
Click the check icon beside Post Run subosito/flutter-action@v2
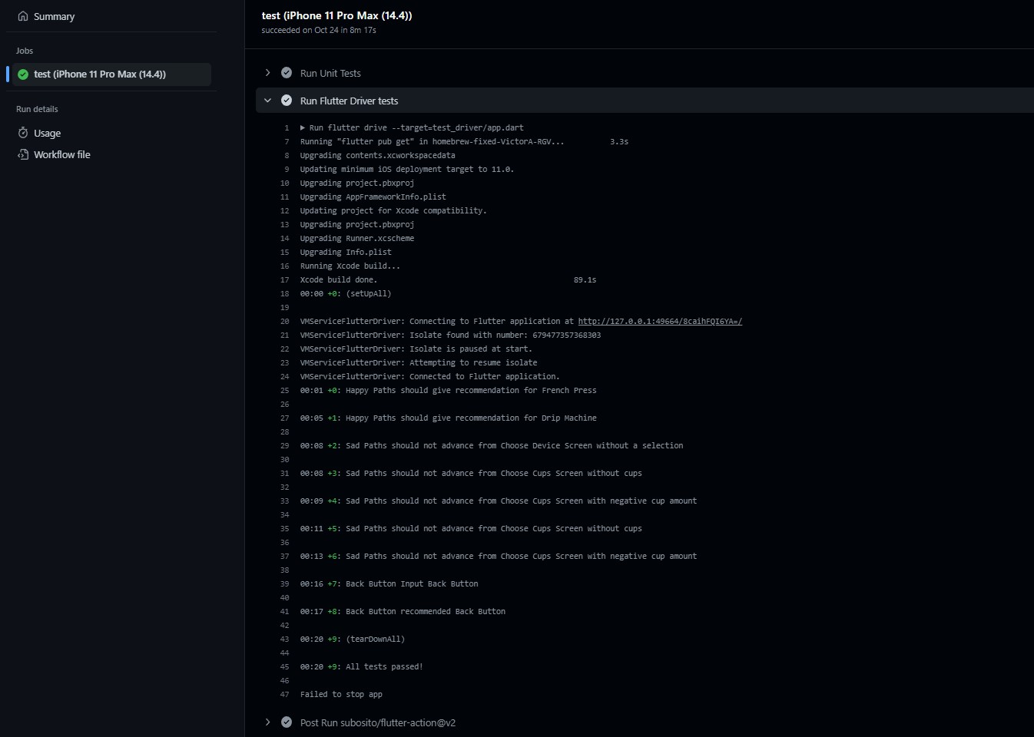pos(286,722)
